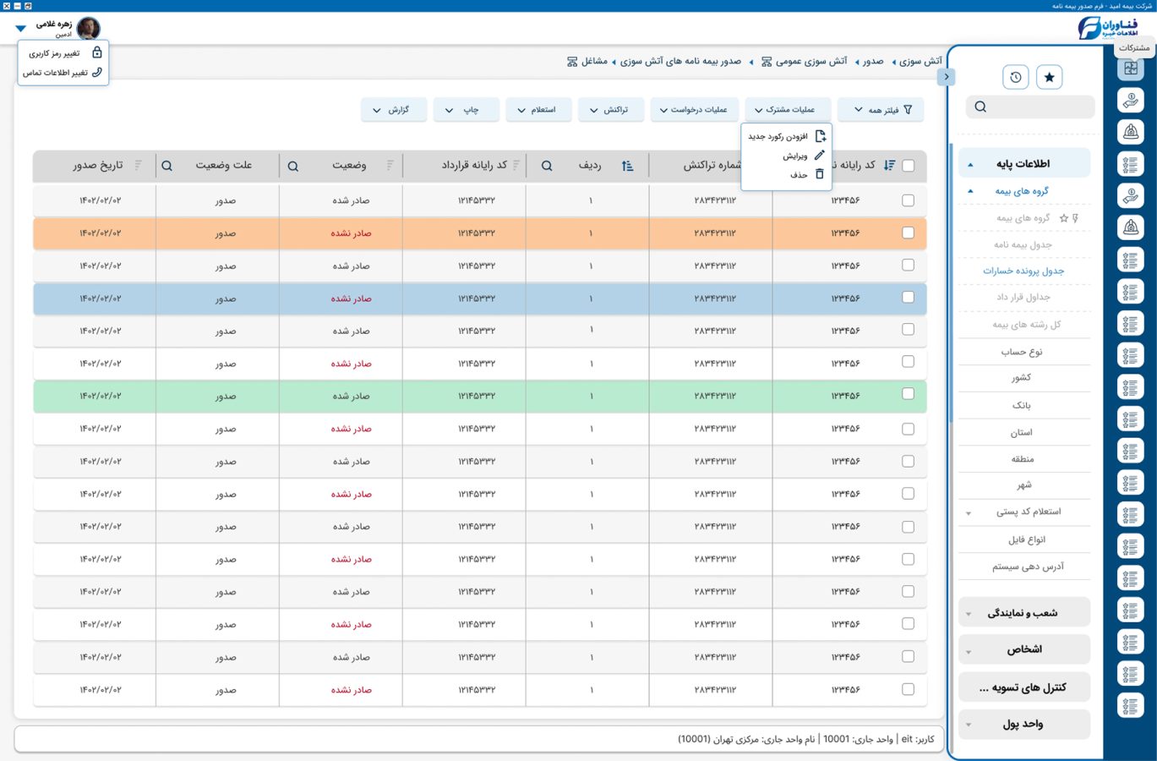
Task: Open the فیلتر همه dropdown
Action: tap(881, 110)
